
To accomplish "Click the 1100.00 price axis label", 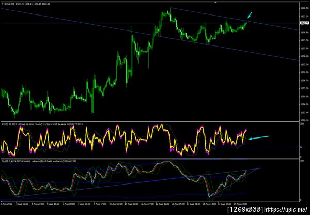I will point(304,72).
